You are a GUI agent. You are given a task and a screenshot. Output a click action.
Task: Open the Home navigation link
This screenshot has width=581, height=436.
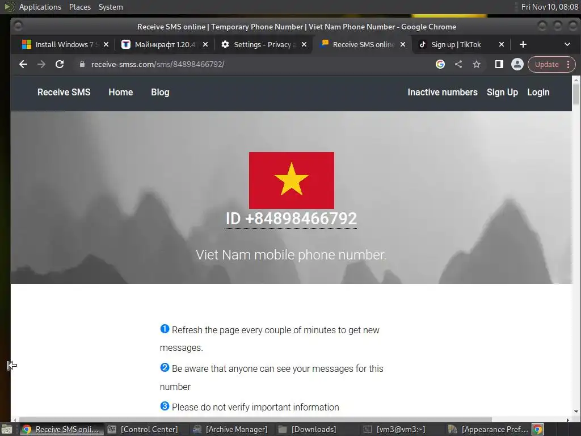tap(120, 93)
